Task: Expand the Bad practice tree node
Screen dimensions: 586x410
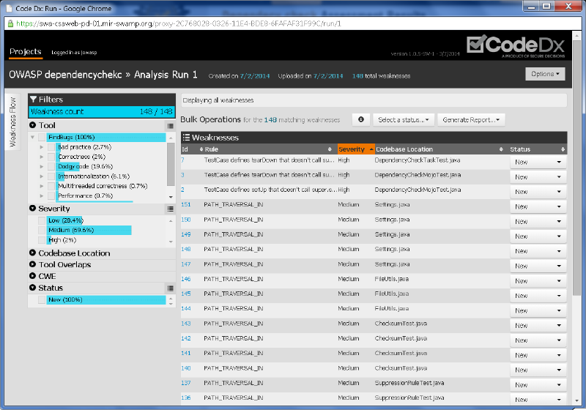Action: point(41,147)
